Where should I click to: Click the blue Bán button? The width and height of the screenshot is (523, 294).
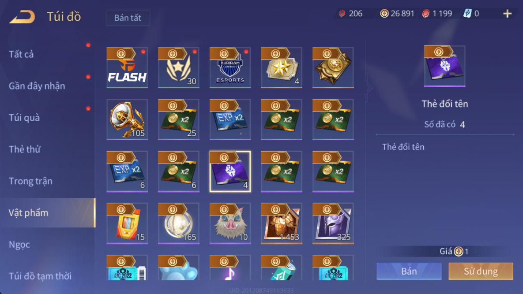pos(409,271)
